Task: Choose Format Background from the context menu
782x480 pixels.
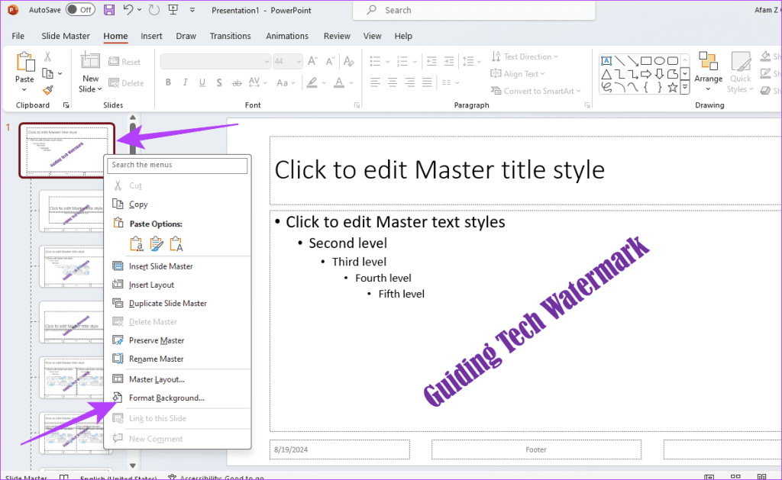Action: coord(167,398)
